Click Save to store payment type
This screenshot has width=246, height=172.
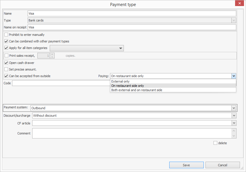(x=186, y=165)
